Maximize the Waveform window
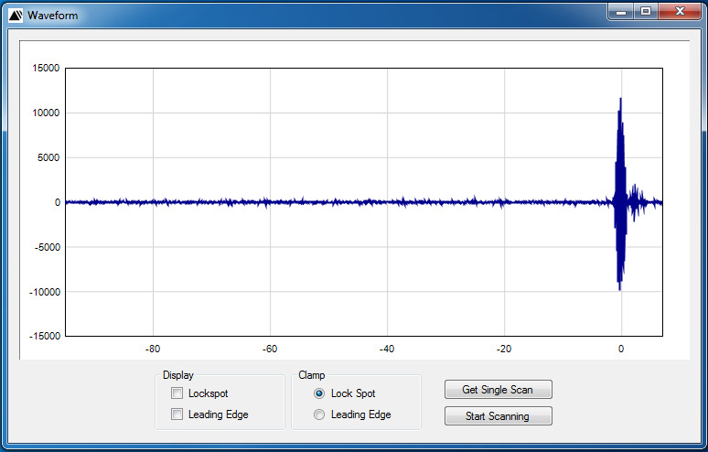The image size is (708, 452). pyautogui.click(x=646, y=11)
